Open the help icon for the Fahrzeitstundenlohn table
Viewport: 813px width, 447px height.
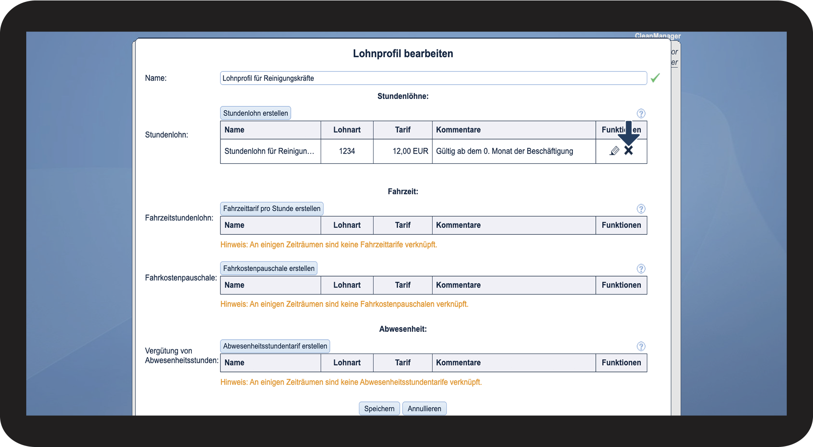click(641, 209)
